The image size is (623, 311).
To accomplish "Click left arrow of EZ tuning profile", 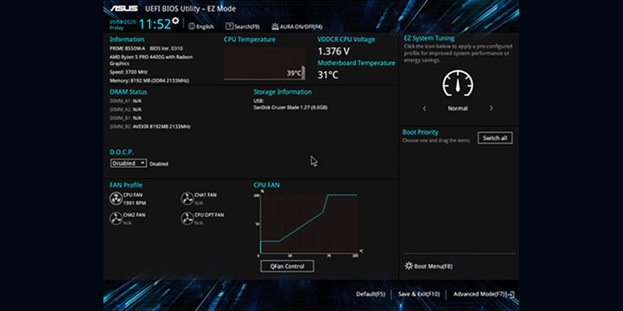I will pos(425,108).
